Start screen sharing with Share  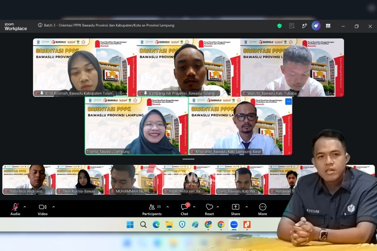point(236,210)
